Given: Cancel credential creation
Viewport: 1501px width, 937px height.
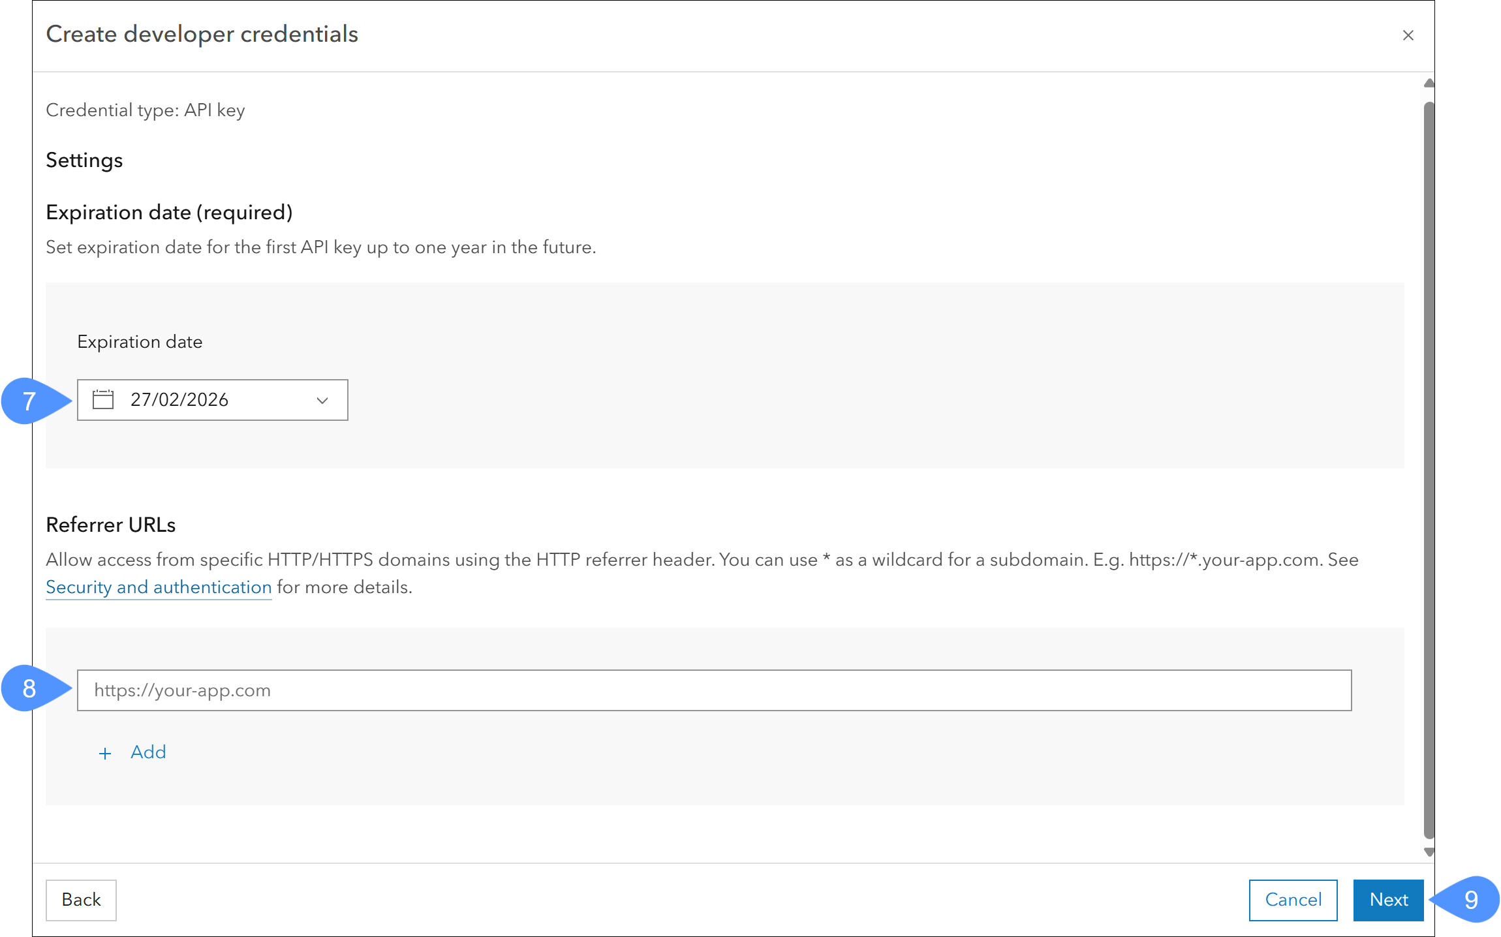Looking at the screenshot, I should [1293, 900].
